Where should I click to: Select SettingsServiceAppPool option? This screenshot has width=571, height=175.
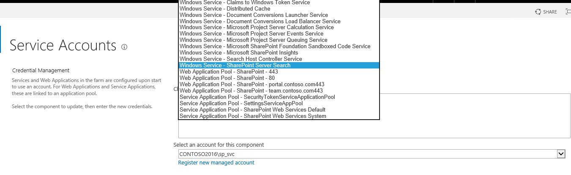point(279,104)
